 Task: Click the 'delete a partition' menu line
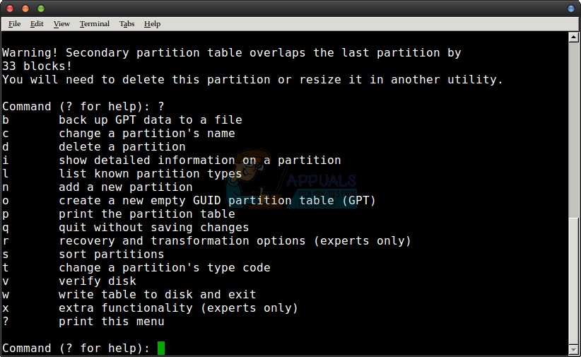tap(122, 146)
